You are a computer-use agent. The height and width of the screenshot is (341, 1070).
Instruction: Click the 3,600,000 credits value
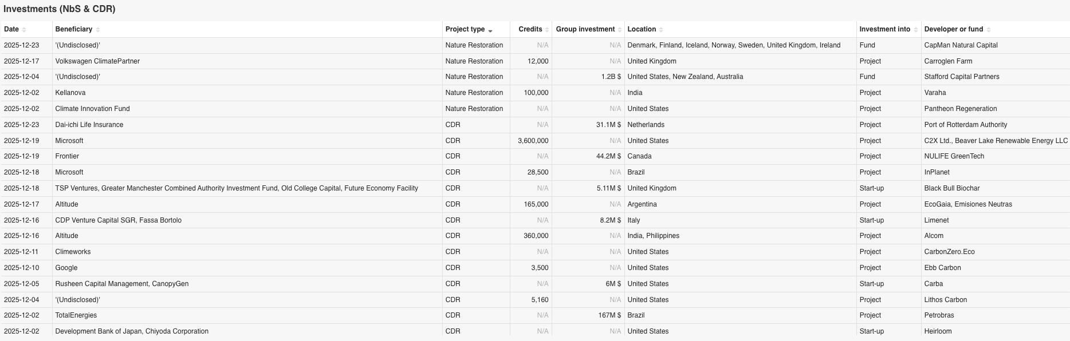pyautogui.click(x=533, y=141)
